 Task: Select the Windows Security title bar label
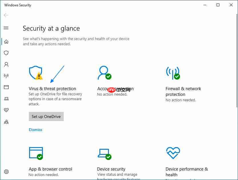(17, 5)
